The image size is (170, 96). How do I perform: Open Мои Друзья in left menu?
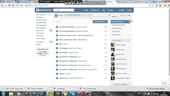point(40,17)
